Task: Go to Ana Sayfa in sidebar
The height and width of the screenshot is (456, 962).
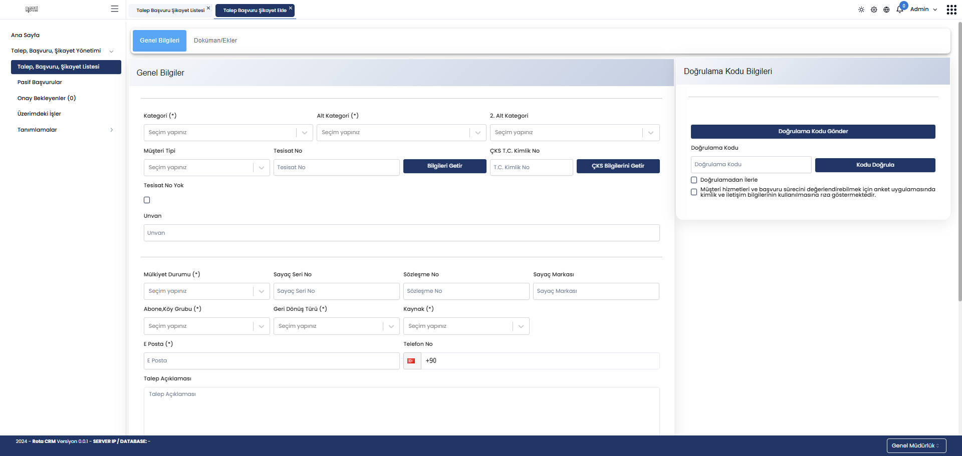Action: click(26, 35)
